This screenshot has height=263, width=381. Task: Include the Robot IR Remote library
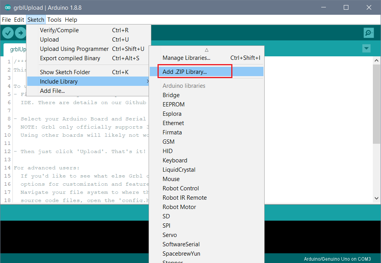tap(206, 198)
